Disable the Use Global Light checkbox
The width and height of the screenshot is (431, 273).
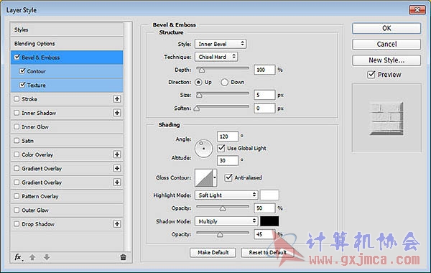point(221,148)
